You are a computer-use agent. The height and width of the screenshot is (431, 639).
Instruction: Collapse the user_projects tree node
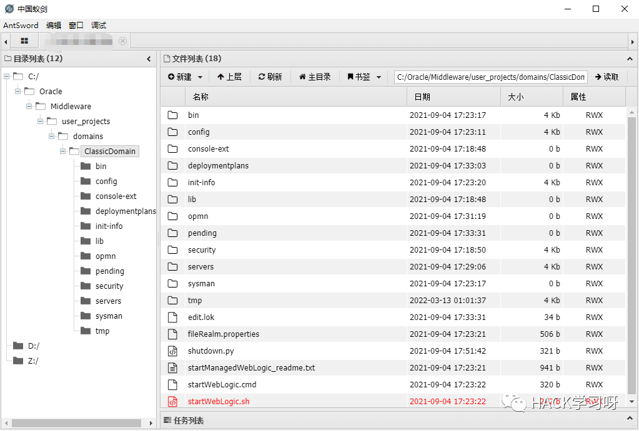point(41,121)
